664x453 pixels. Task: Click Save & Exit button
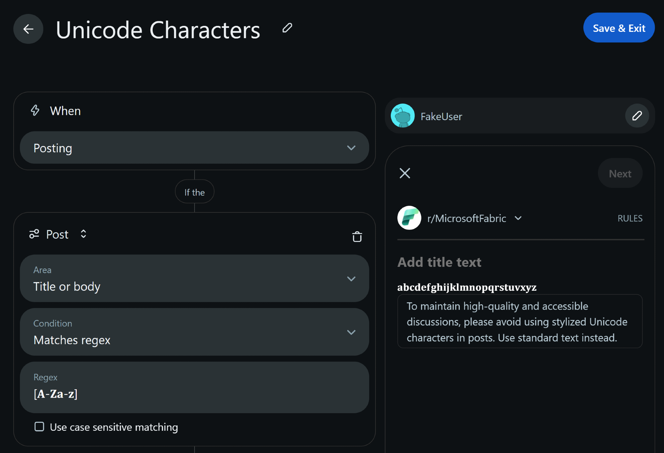619,28
